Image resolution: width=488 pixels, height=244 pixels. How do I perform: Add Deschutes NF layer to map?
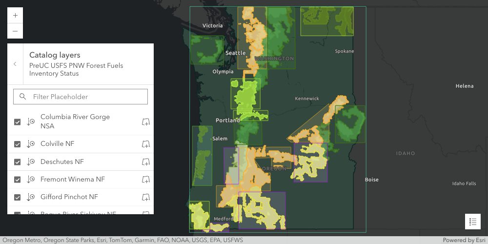point(145,162)
